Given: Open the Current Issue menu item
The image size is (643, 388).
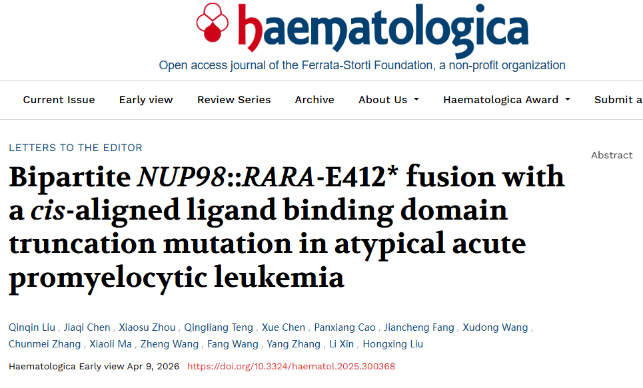Looking at the screenshot, I should click(x=59, y=100).
